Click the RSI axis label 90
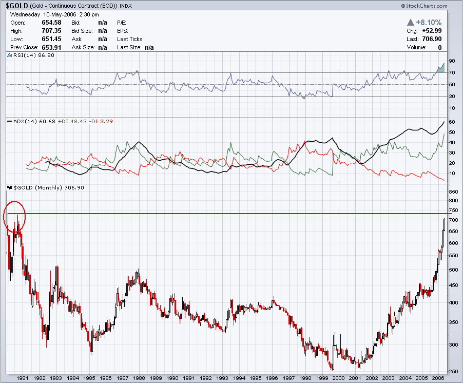Image resolution: width=463 pixels, height=383 pixels. tap(452, 61)
